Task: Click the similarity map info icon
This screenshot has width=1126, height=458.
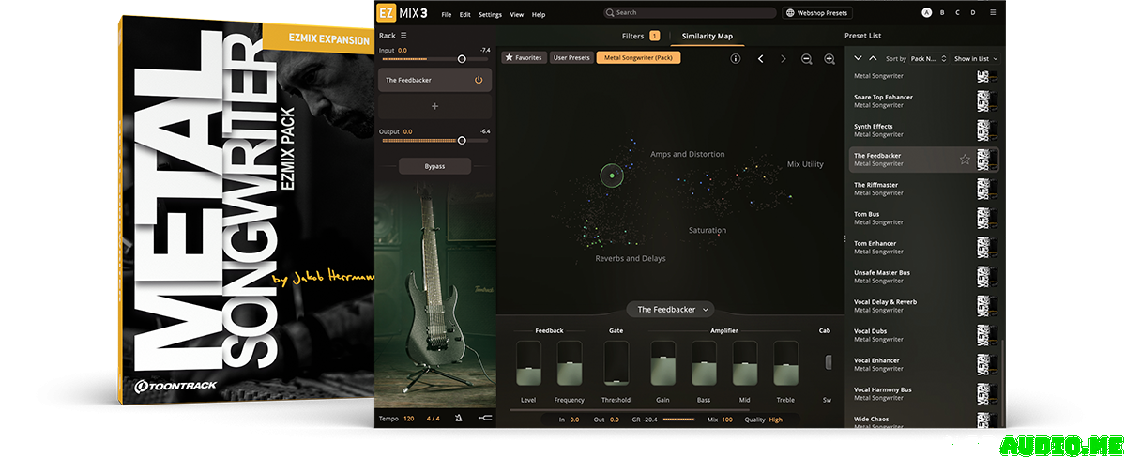Action: coord(735,58)
